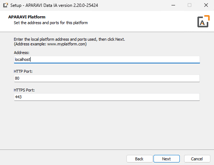Minimize the setup window

click(173, 5)
